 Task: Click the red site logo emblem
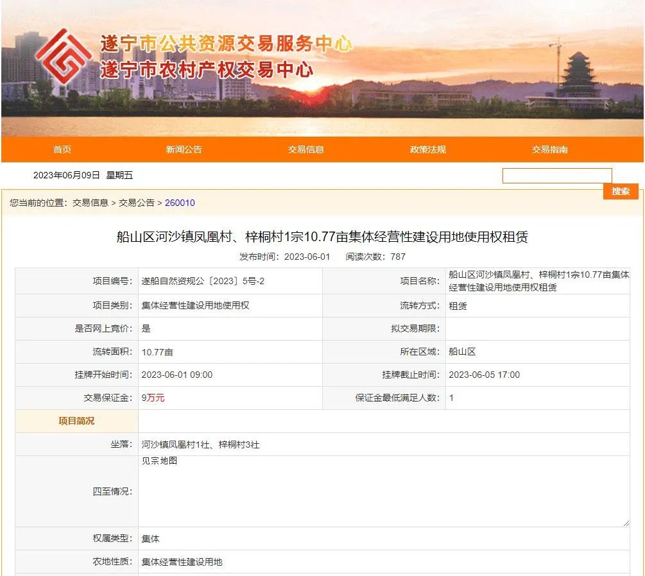point(63,56)
